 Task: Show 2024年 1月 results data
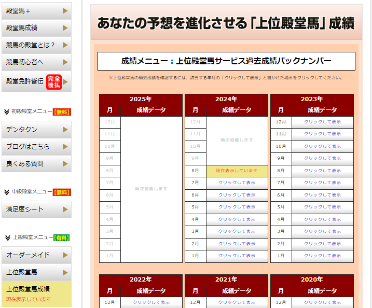tap(237, 256)
